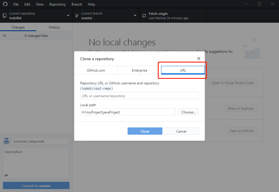This screenshot has width=279, height=192.
Task: Open the Repository menu
Action: click(58, 4)
